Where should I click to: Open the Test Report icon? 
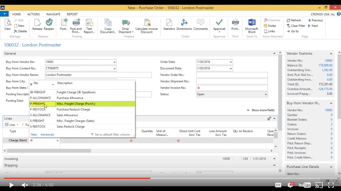(89, 26)
